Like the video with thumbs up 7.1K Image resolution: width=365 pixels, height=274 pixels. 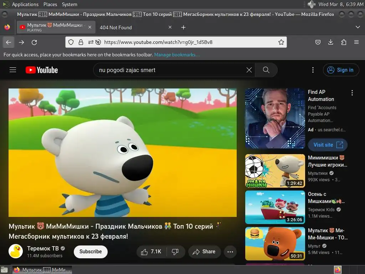click(x=151, y=252)
